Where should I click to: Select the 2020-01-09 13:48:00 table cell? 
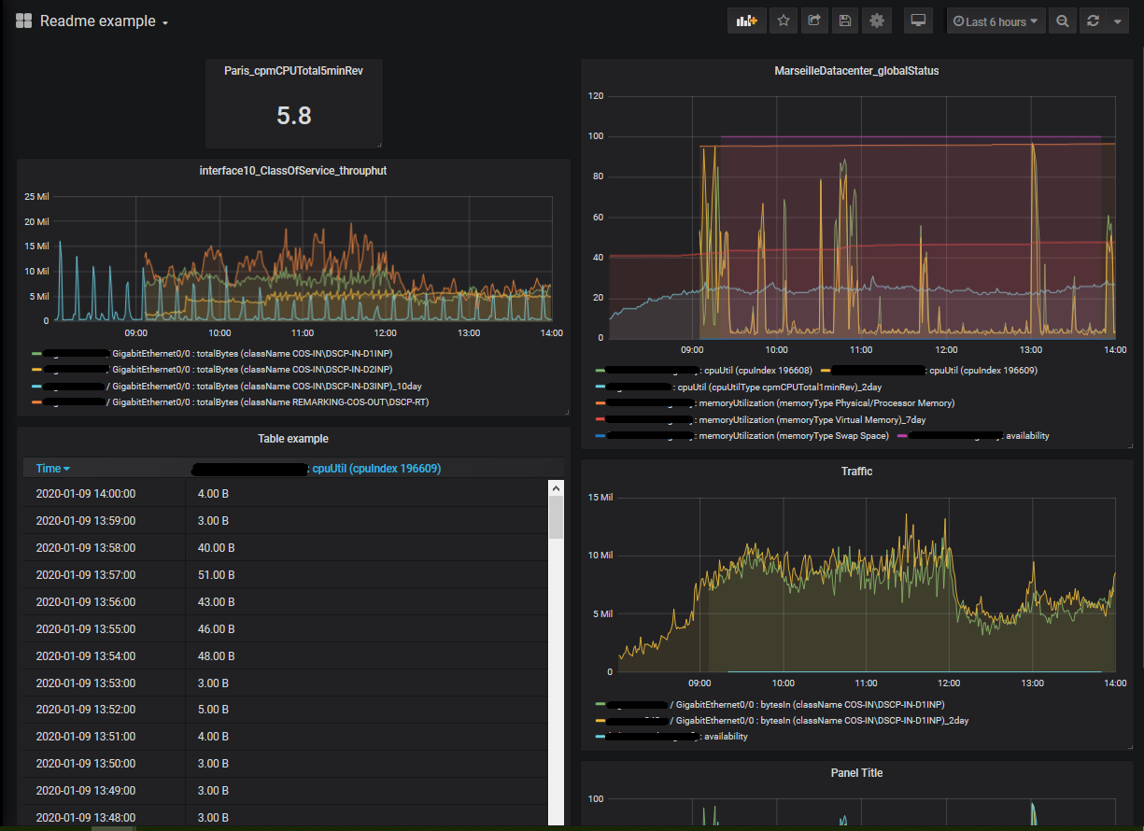click(86, 818)
